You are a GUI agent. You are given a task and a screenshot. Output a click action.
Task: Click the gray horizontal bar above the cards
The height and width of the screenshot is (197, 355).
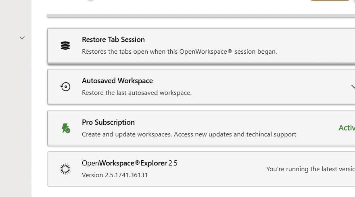tap(201, 16)
